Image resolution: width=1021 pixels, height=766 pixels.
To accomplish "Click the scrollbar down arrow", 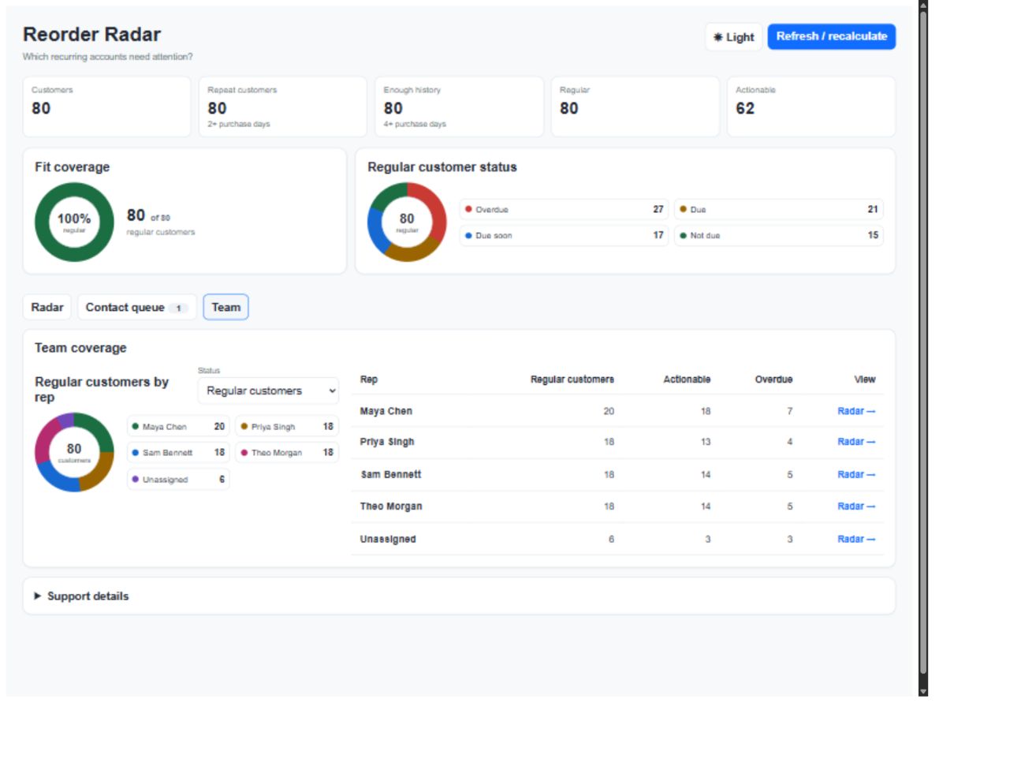I will (923, 691).
